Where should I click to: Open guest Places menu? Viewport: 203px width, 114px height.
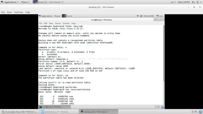coord(57,16)
